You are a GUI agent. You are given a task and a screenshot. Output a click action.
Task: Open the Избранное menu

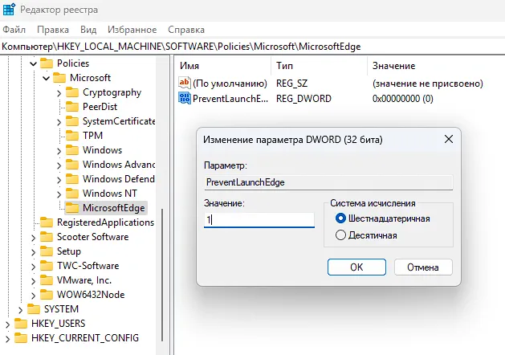132,30
